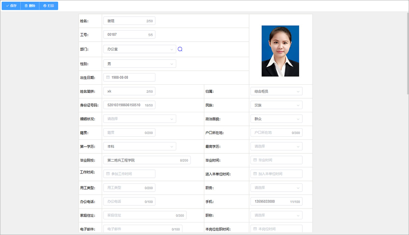Click the 打印 print button
The height and width of the screenshot is (235, 409).
pyautogui.click(x=49, y=6)
